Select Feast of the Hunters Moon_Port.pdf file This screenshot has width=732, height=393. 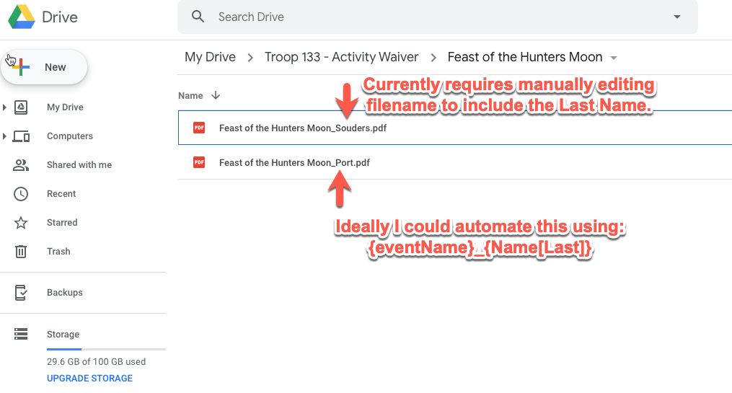(x=294, y=163)
